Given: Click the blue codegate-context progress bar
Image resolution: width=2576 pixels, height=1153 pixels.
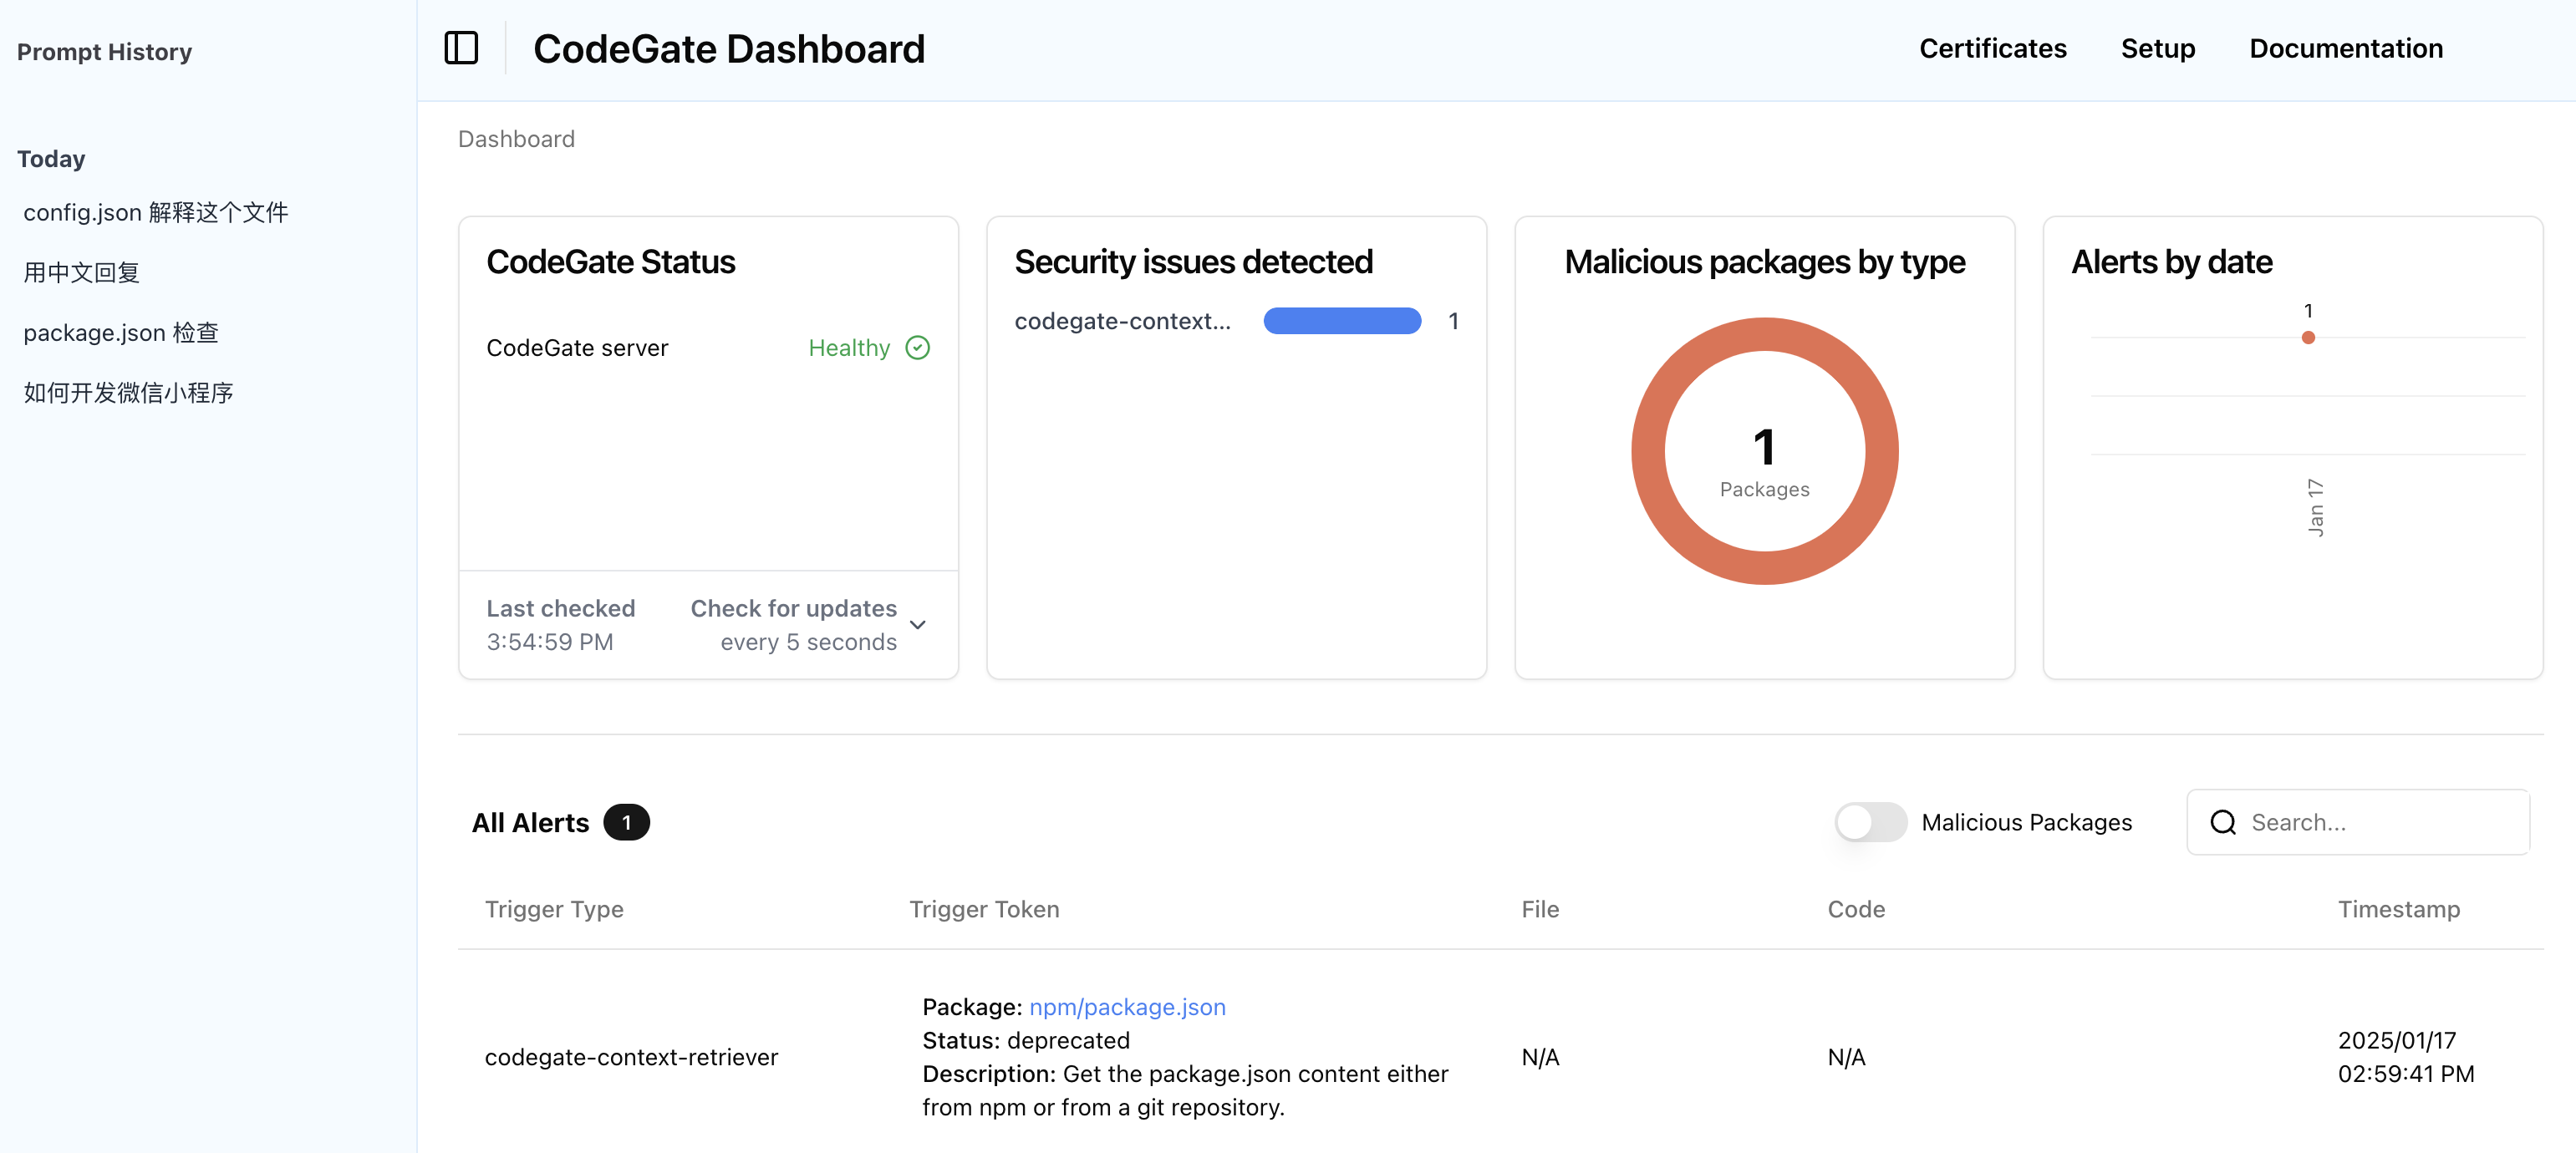Looking at the screenshot, I should [1341, 321].
